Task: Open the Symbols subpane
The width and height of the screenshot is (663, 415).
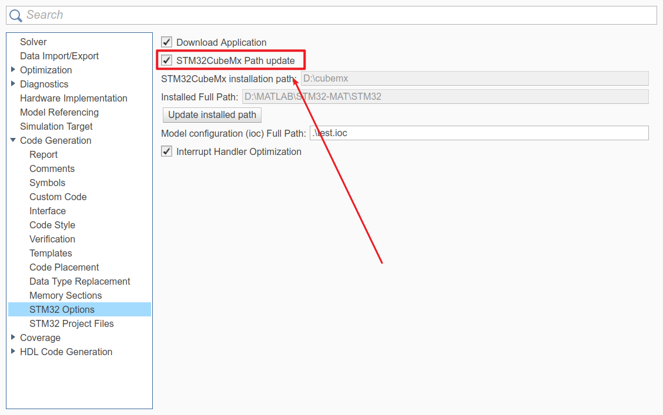Action: pyautogui.click(x=48, y=183)
